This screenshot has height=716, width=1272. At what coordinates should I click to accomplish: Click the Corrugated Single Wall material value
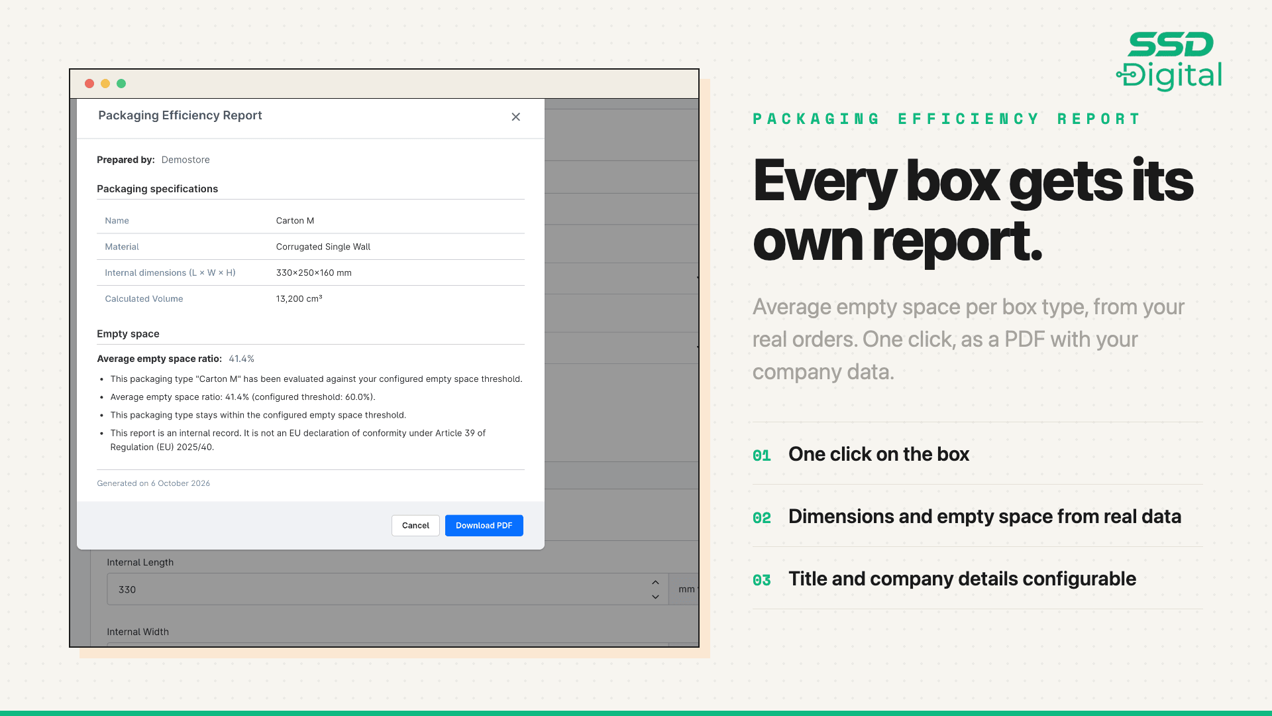point(323,247)
